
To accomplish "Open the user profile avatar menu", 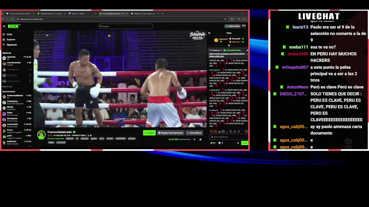I will point(244,26).
